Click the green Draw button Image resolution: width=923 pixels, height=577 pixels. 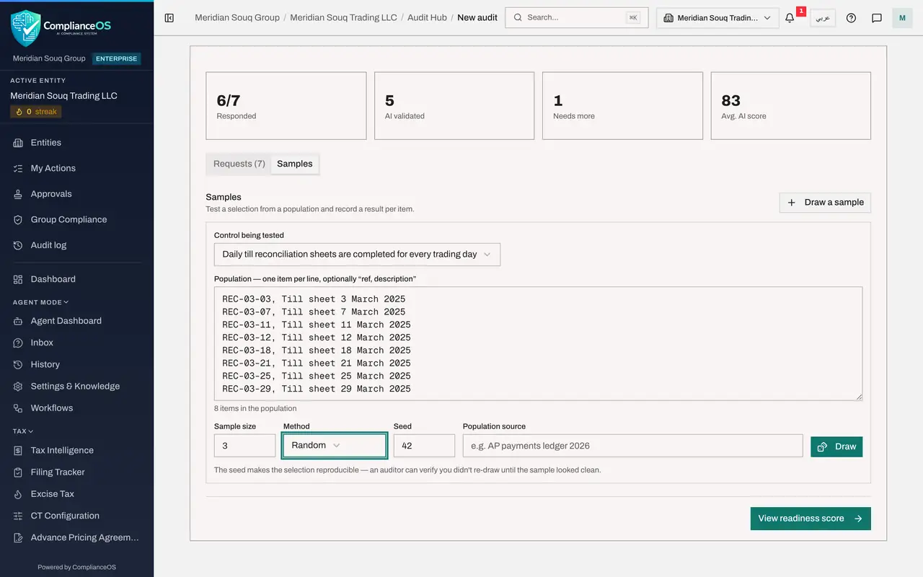pyautogui.click(x=836, y=446)
